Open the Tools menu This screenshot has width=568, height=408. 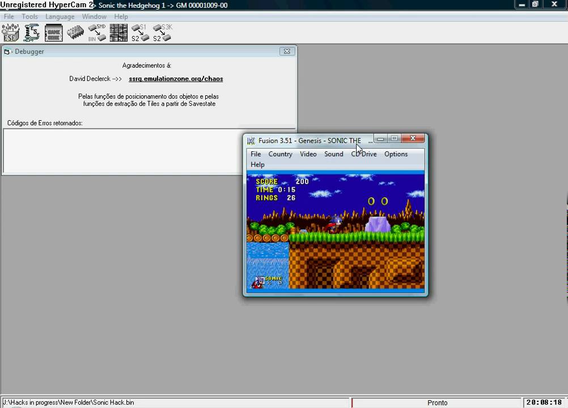pos(29,16)
